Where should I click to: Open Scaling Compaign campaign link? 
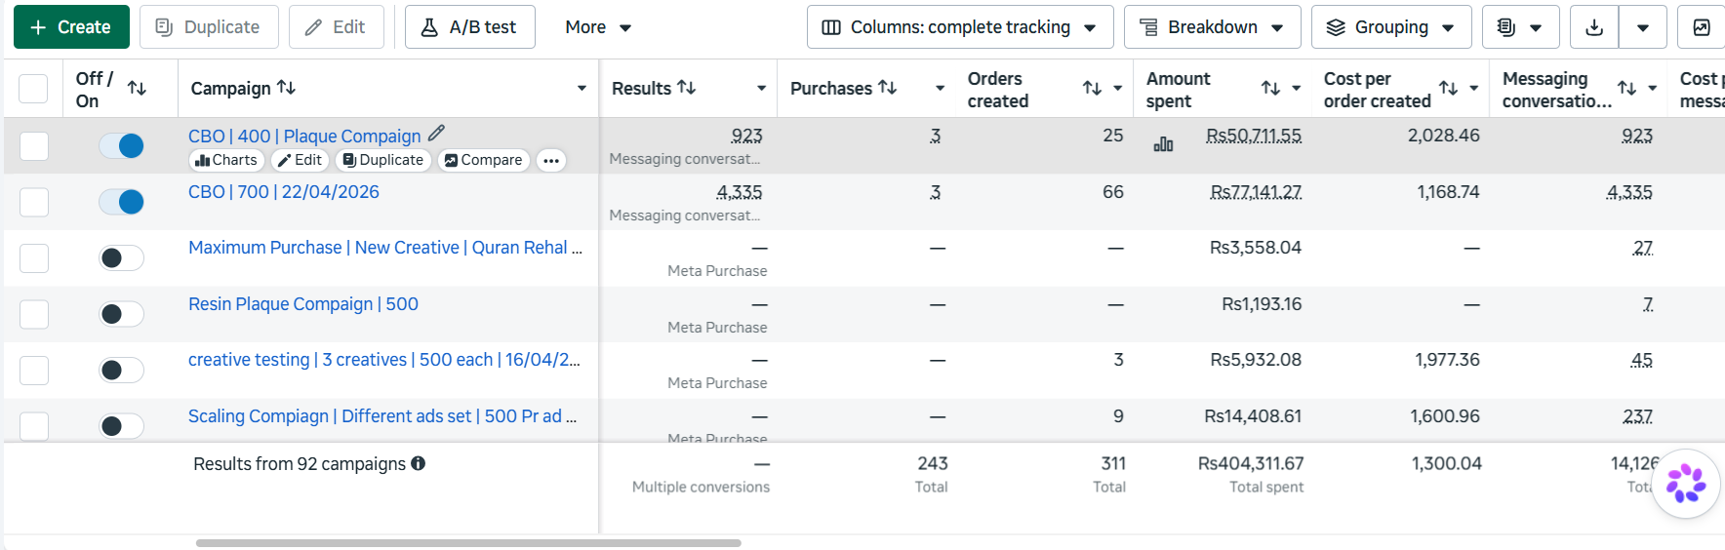pyautogui.click(x=382, y=416)
